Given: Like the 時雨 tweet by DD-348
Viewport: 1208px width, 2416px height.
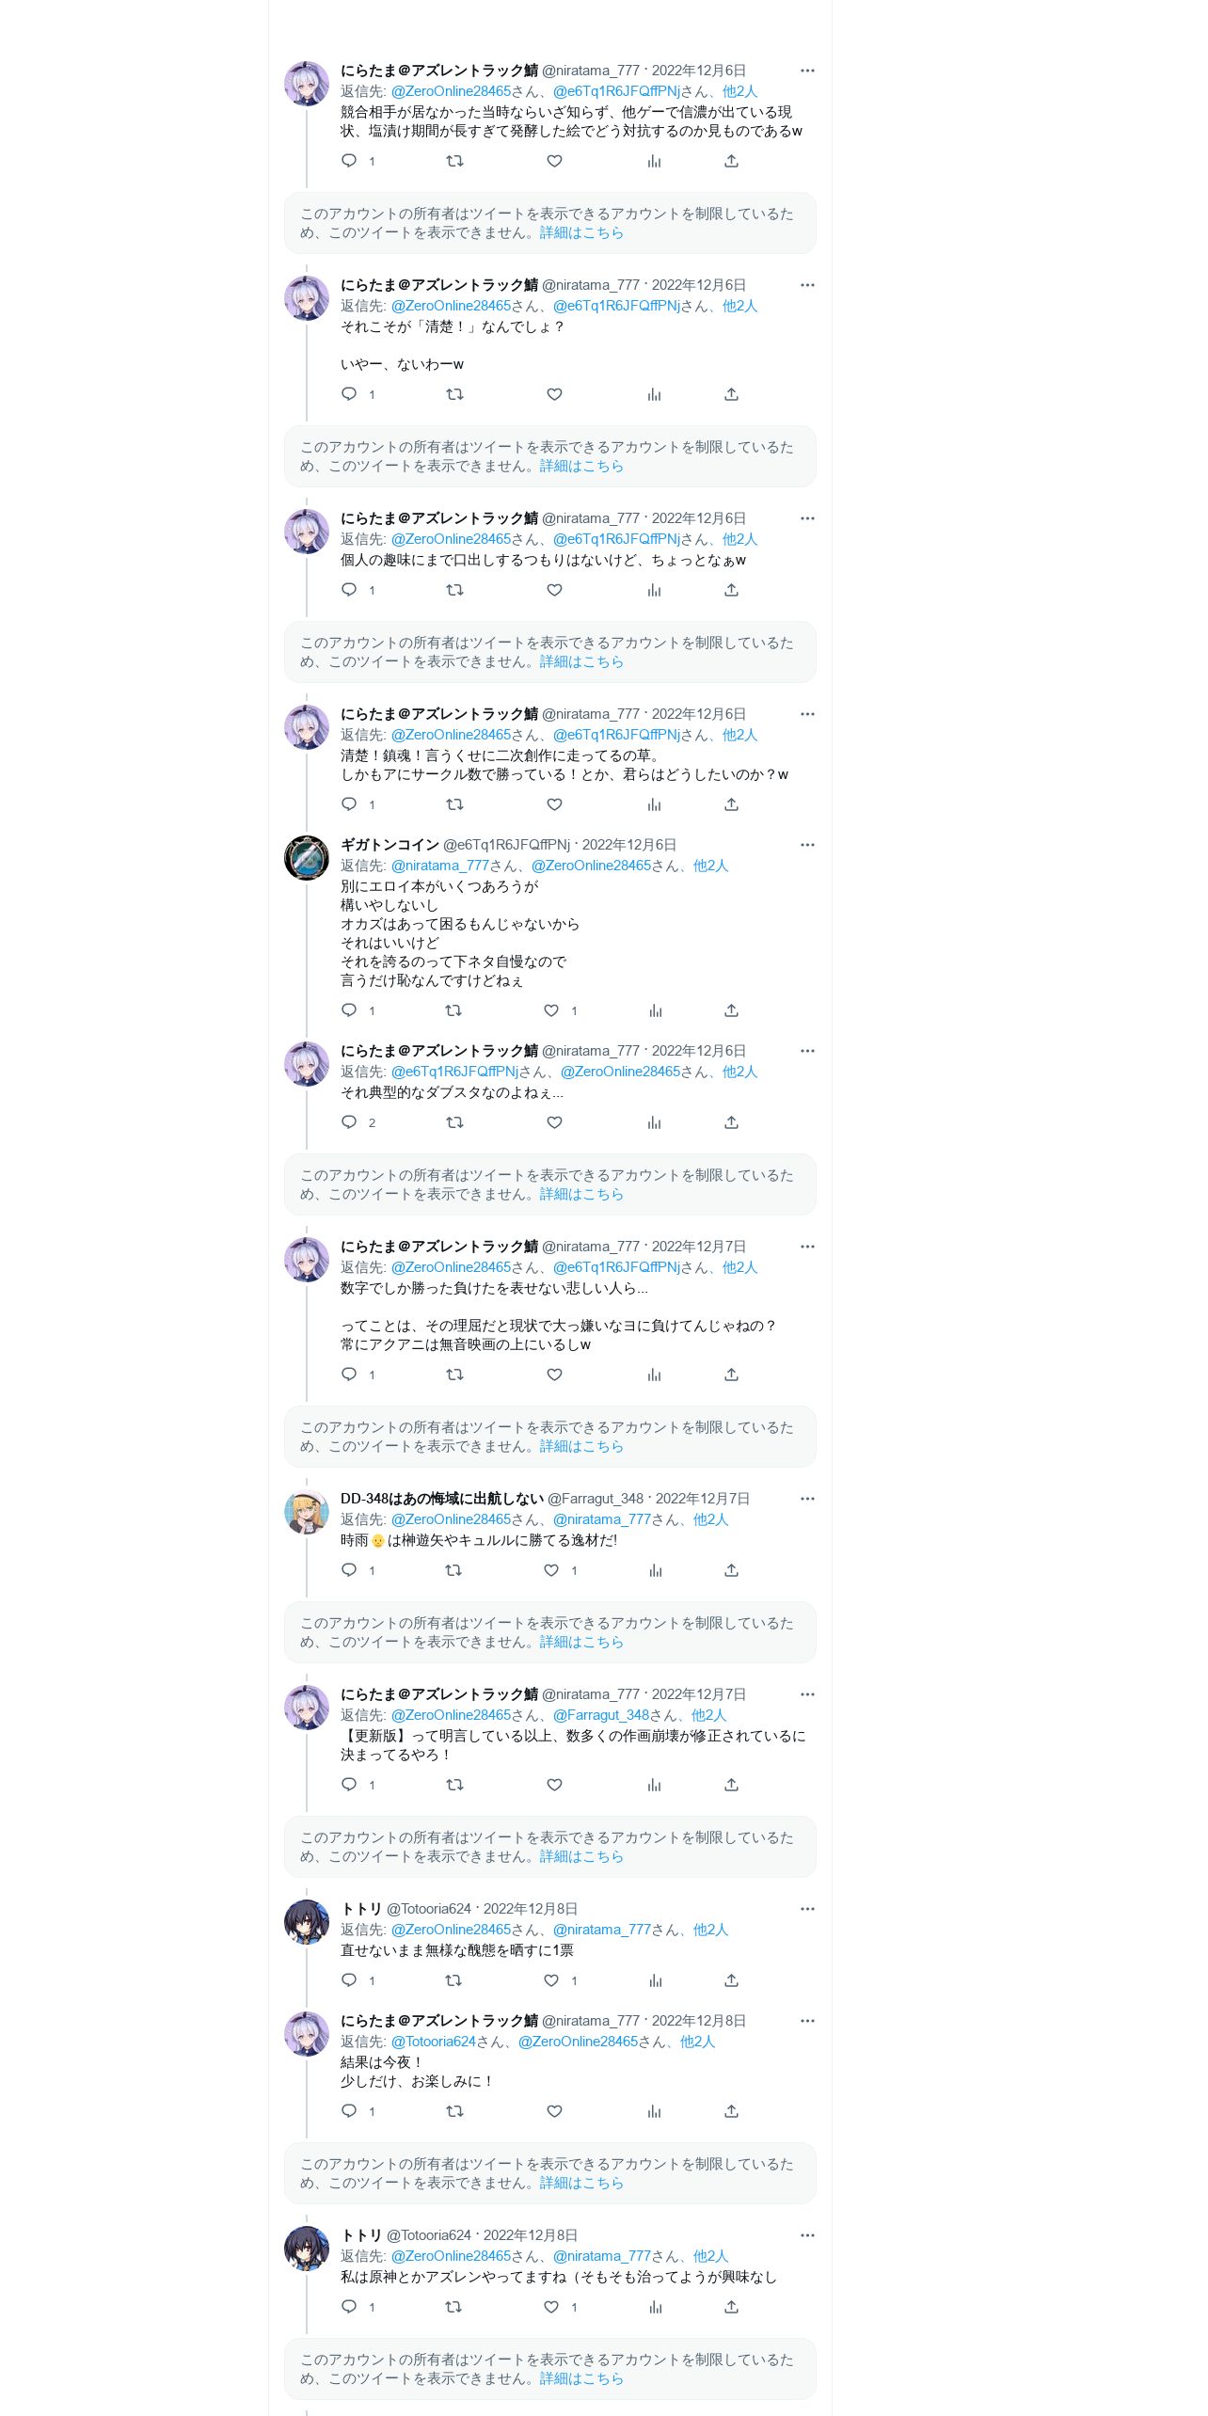Looking at the screenshot, I should (551, 1570).
